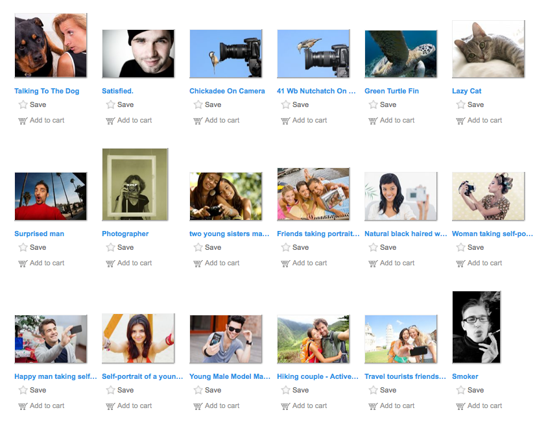Open the Hiking couple mountain thumbnail

[313, 339]
